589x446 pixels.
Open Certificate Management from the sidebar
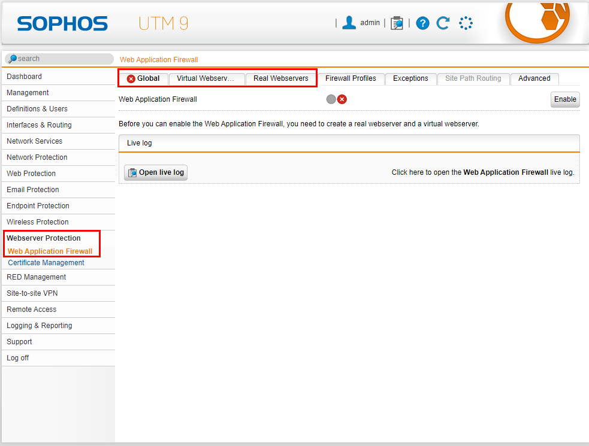click(46, 262)
